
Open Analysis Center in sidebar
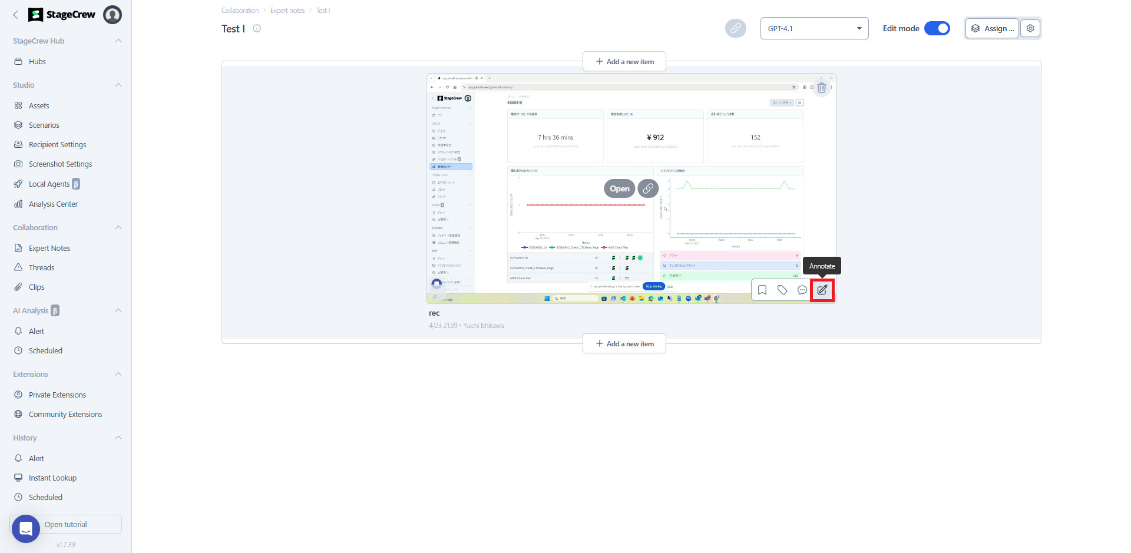click(x=53, y=204)
